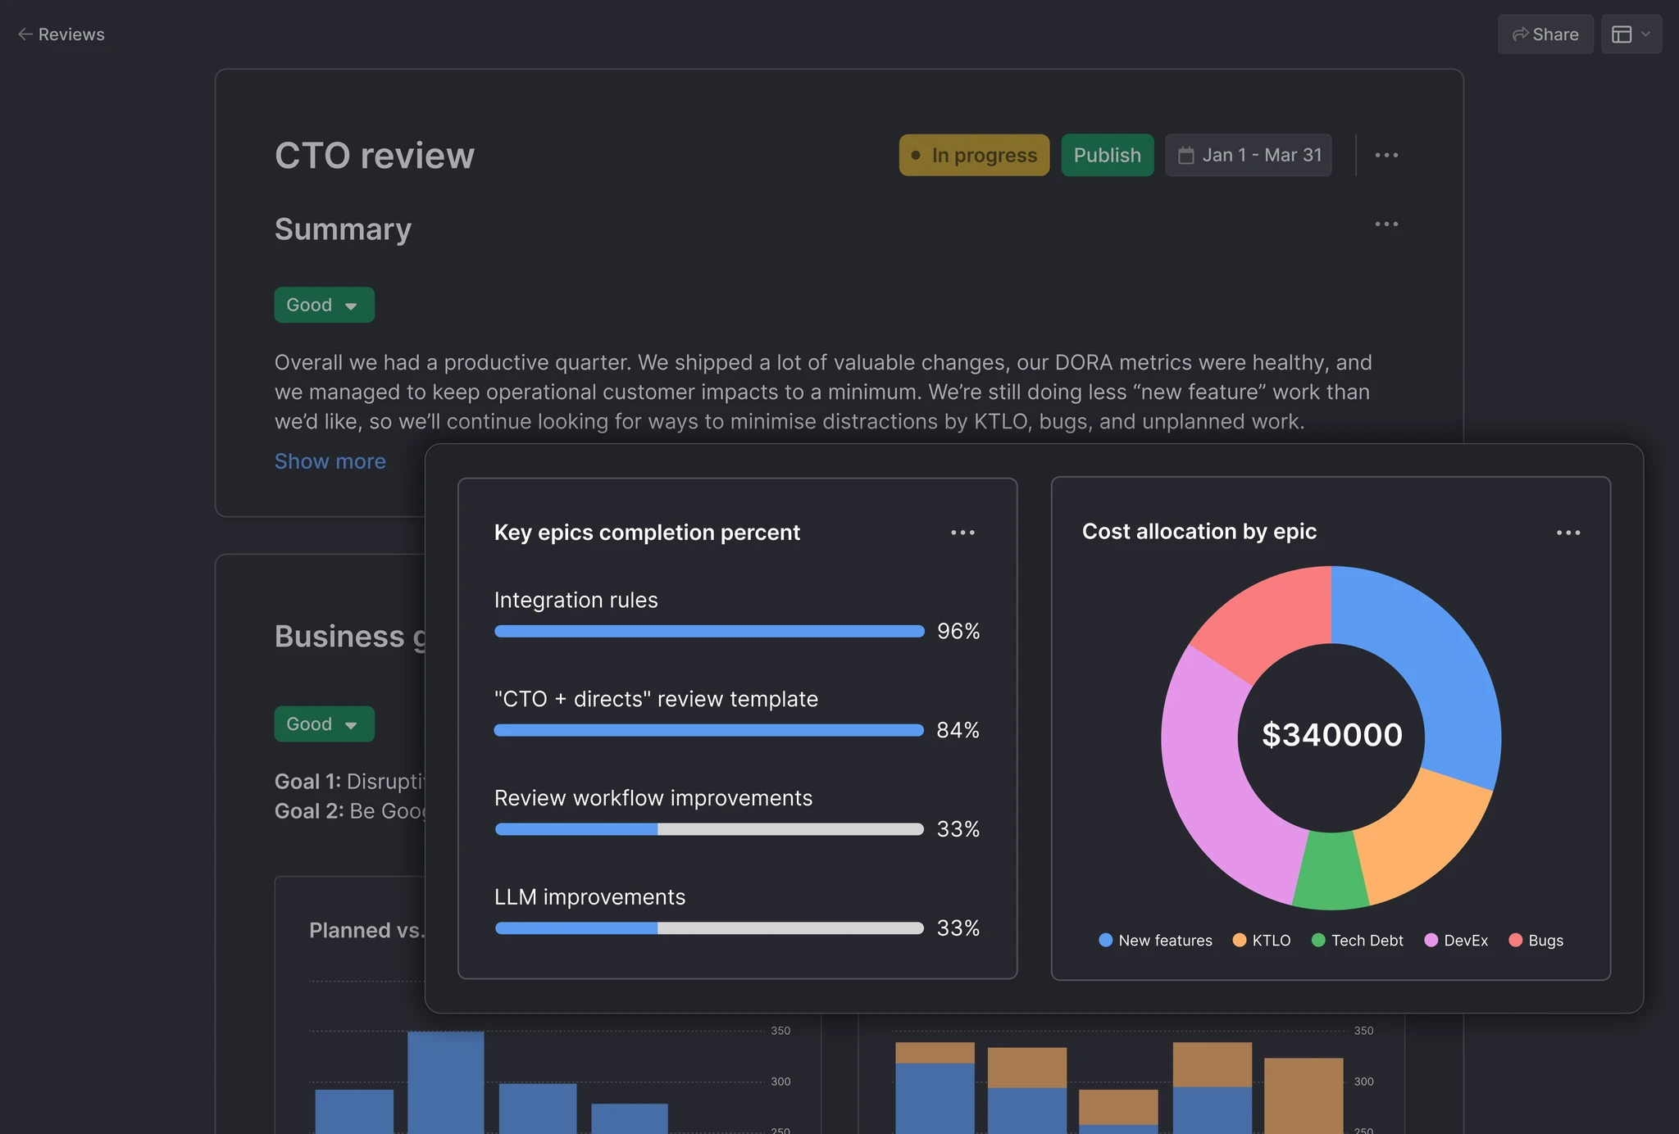
Task: Open Cost allocation by epic options menu
Action: 1568,533
